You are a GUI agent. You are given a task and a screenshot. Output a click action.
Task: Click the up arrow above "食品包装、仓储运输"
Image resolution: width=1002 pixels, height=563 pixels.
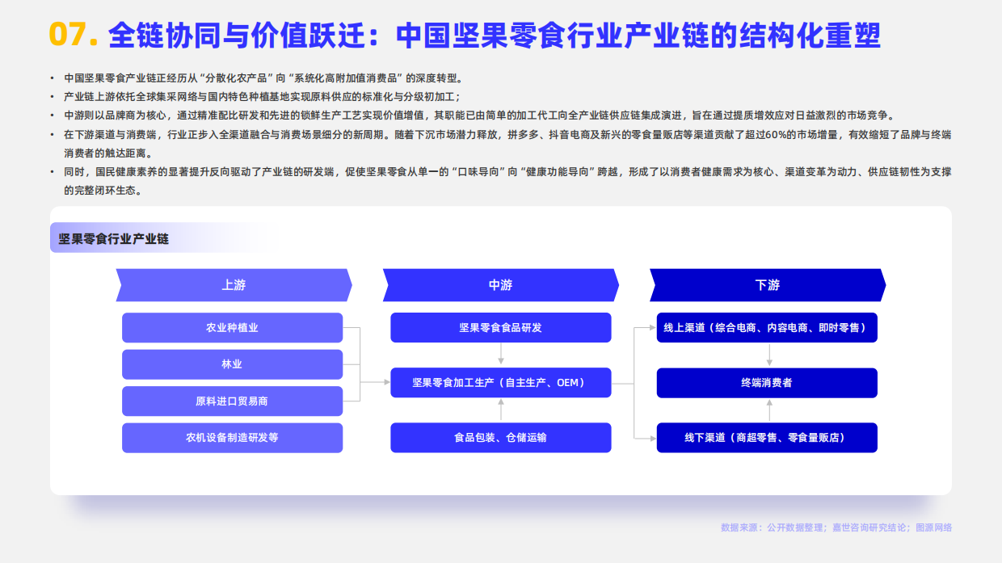(x=501, y=410)
